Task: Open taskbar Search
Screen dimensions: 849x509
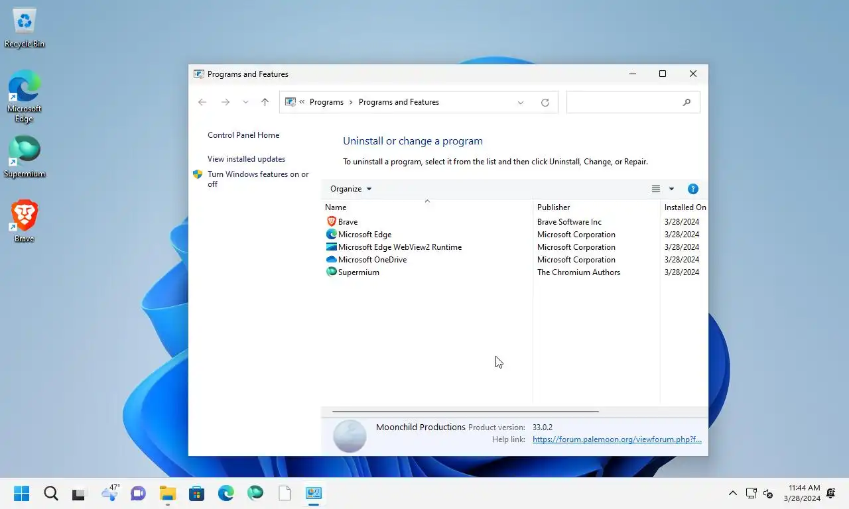Action: [51, 493]
